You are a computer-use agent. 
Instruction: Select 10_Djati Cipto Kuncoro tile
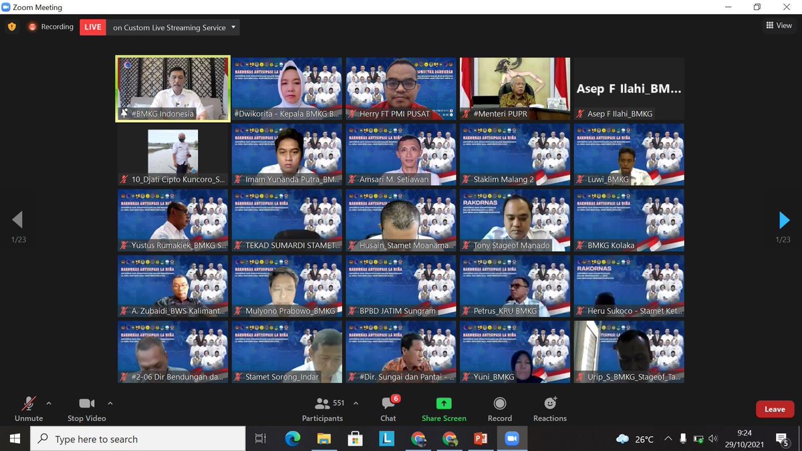(x=173, y=154)
